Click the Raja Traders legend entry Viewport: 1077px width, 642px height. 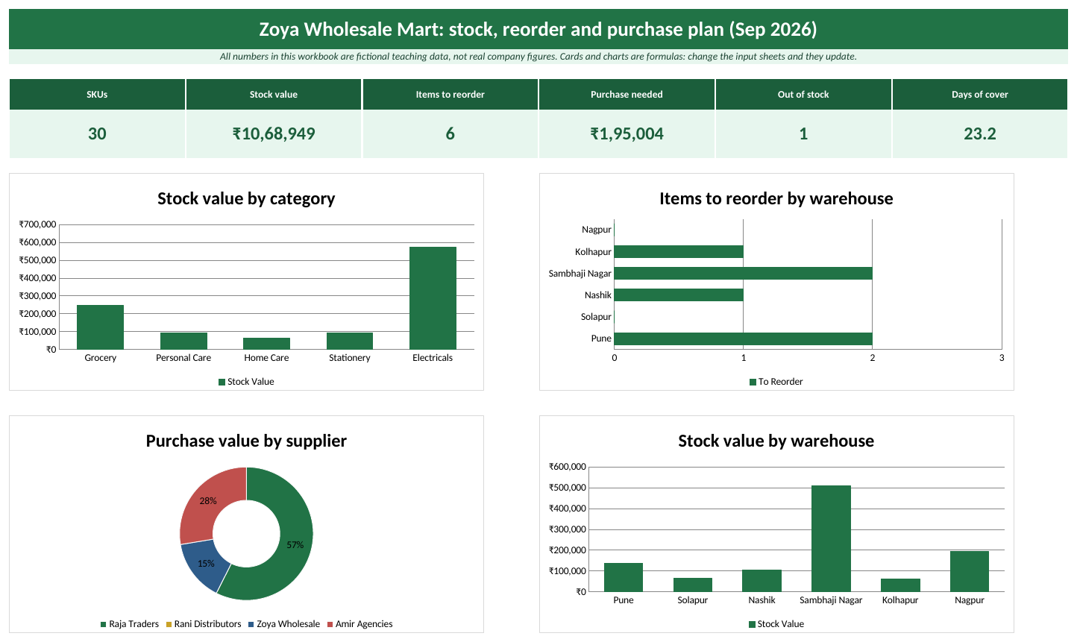coord(130,624)
